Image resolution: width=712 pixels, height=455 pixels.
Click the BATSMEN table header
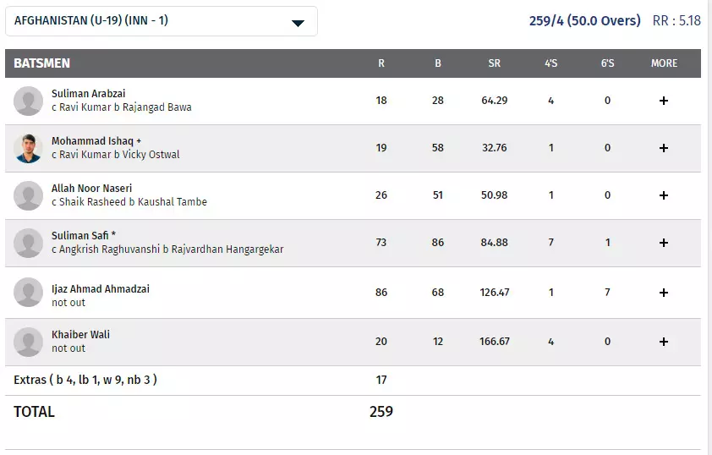point(41,63)
